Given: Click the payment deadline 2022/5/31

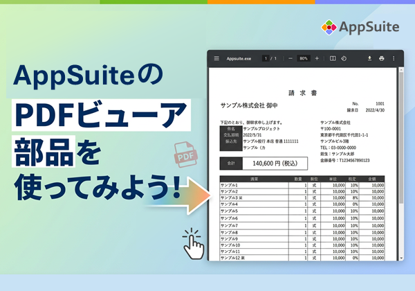Looking at the screenshot, I should coord(252,135).
